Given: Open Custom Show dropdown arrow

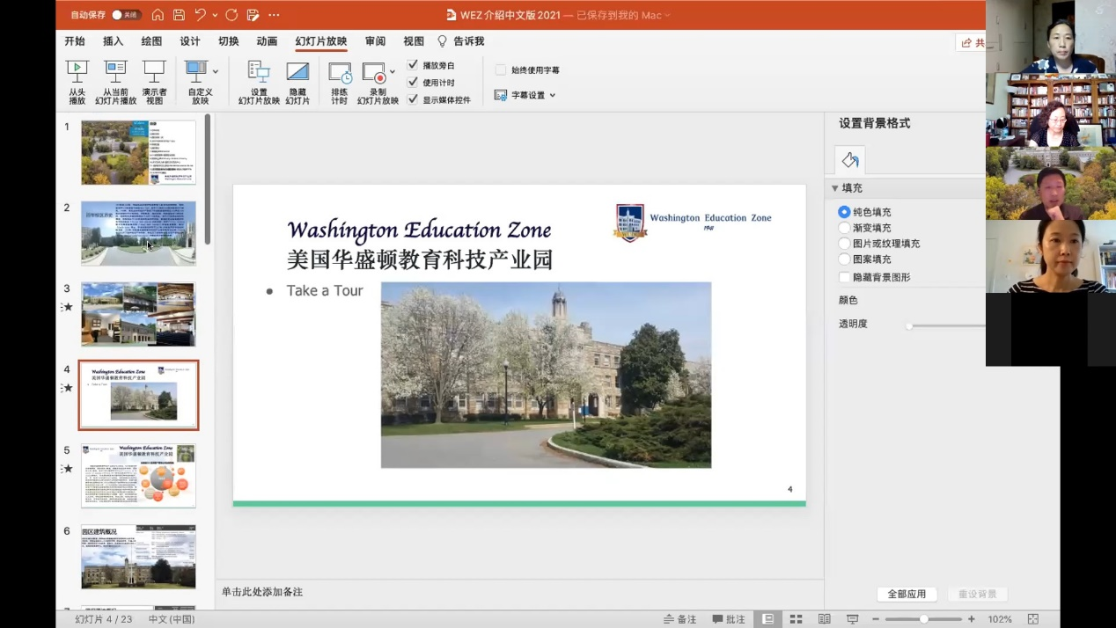Looking at the screenshot, I should point(216,72).
